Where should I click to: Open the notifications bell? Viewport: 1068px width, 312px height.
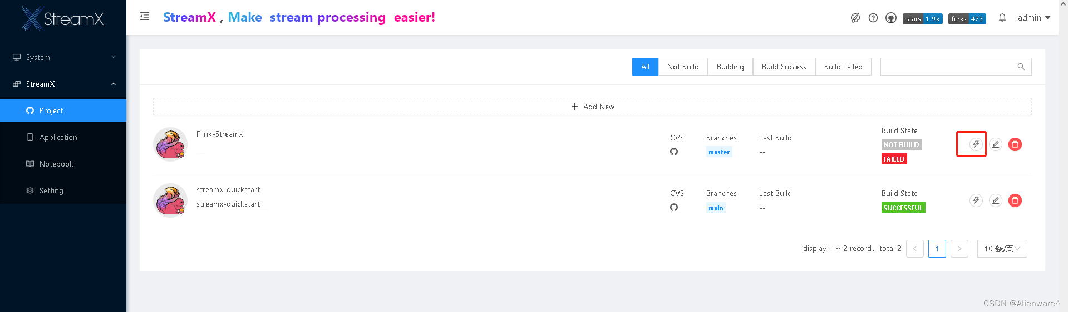click(x=1002, y=18)
